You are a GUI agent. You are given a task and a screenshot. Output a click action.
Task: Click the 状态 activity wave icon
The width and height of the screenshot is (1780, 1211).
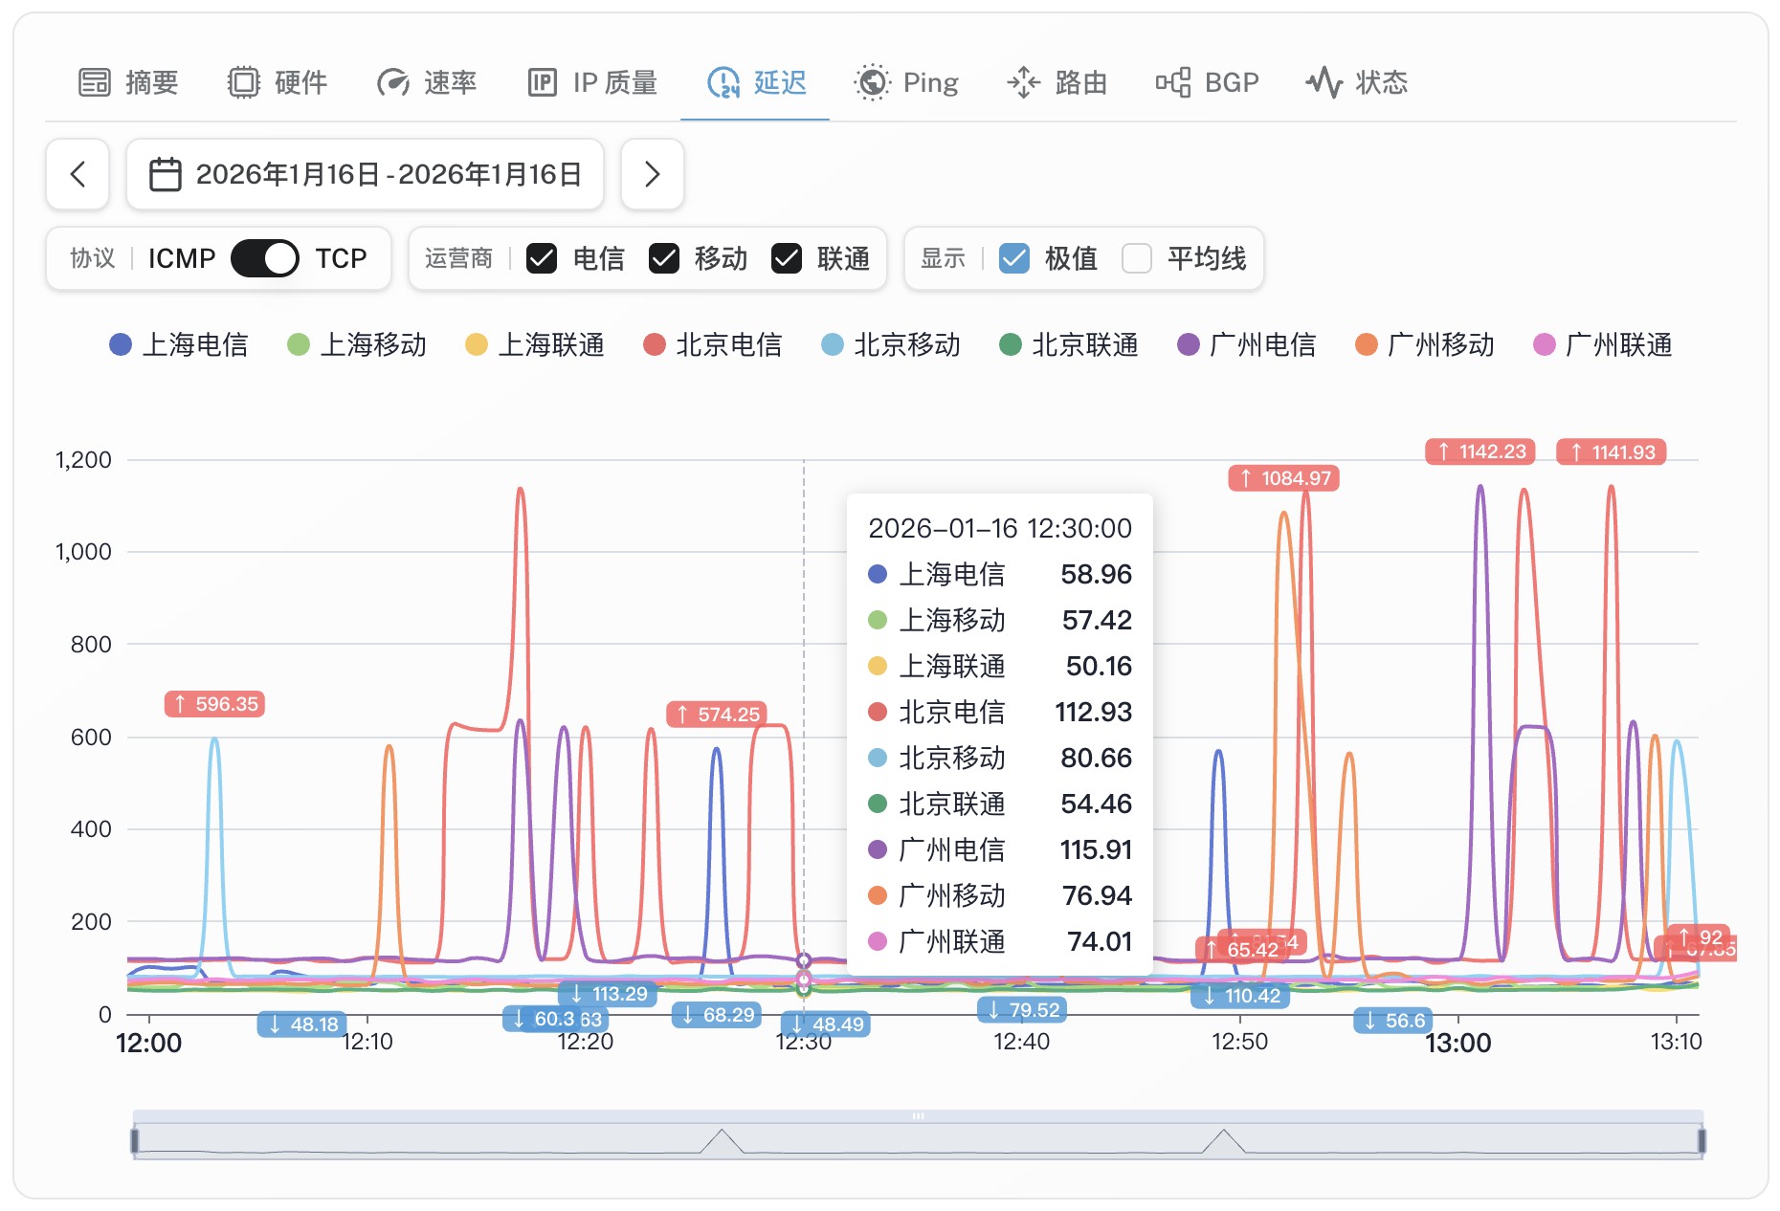click(x=1324, y=82)
